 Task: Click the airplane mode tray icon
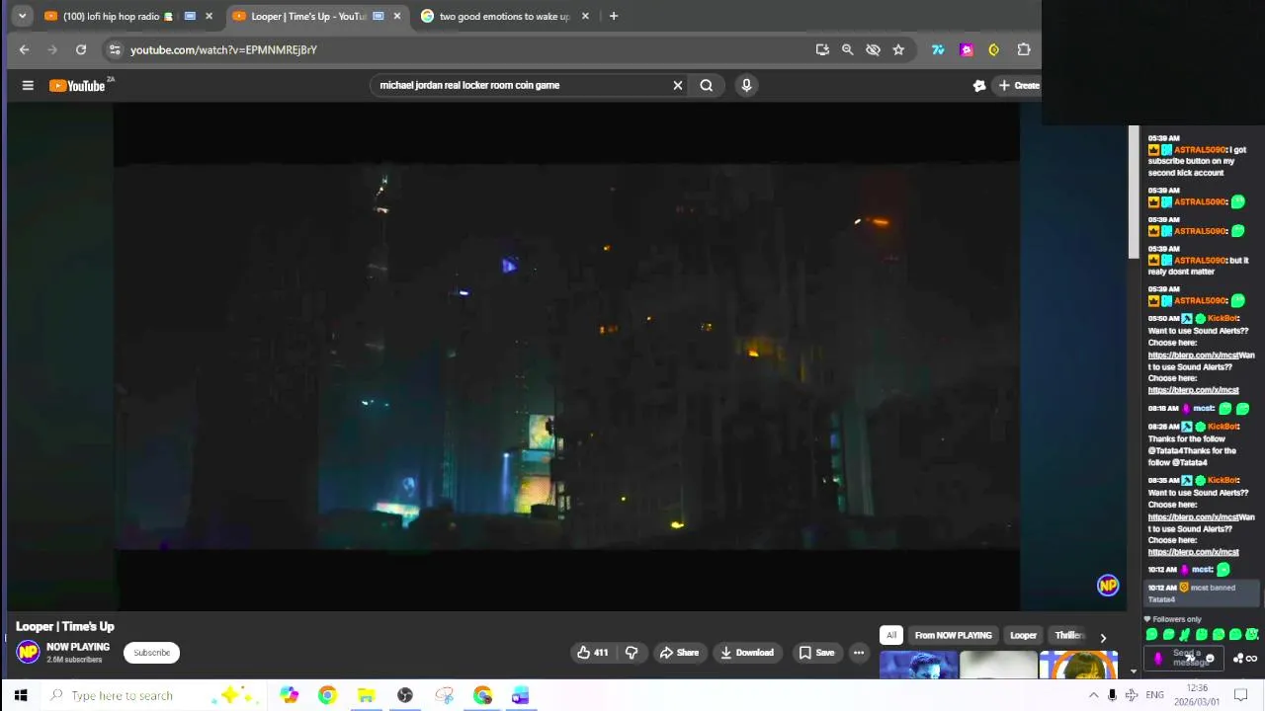click(x=1132, y=695)
